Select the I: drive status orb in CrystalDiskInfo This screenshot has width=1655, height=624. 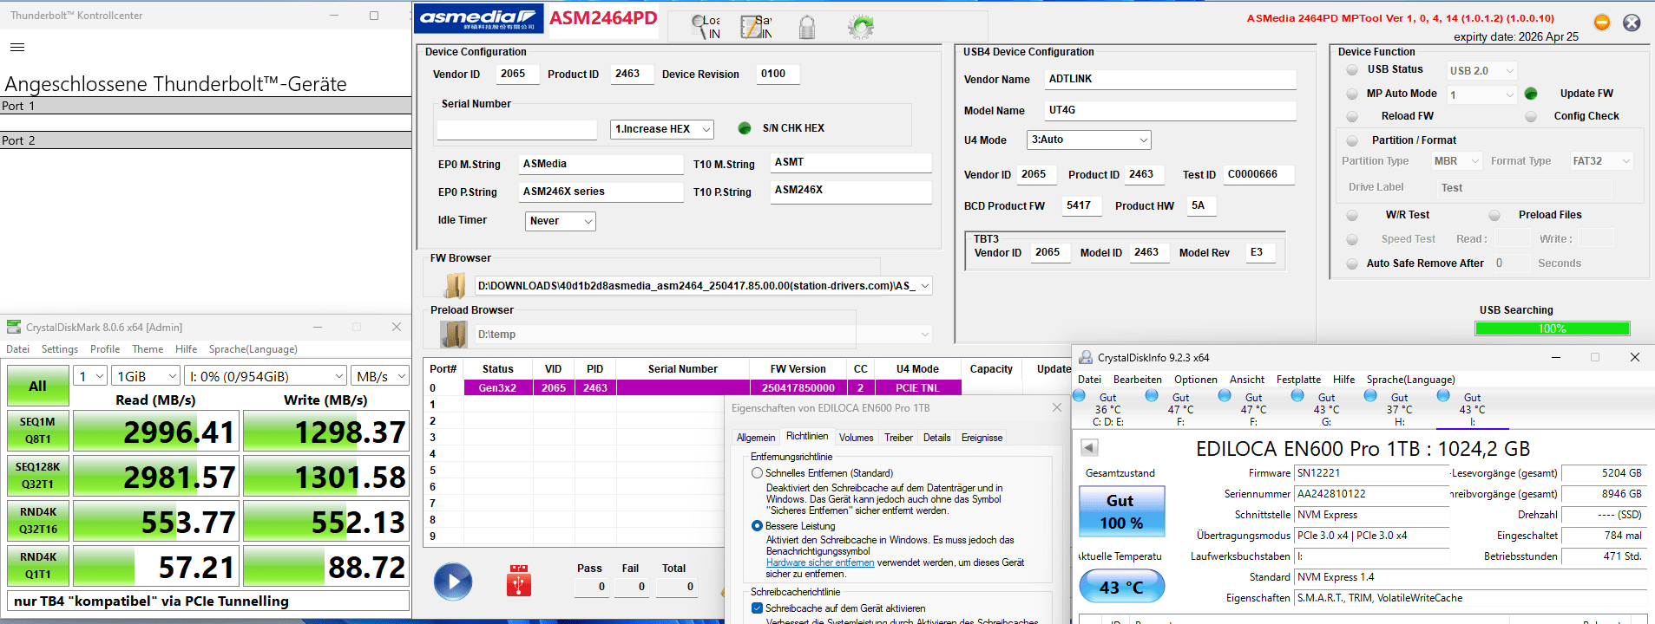click(1443, 396)
